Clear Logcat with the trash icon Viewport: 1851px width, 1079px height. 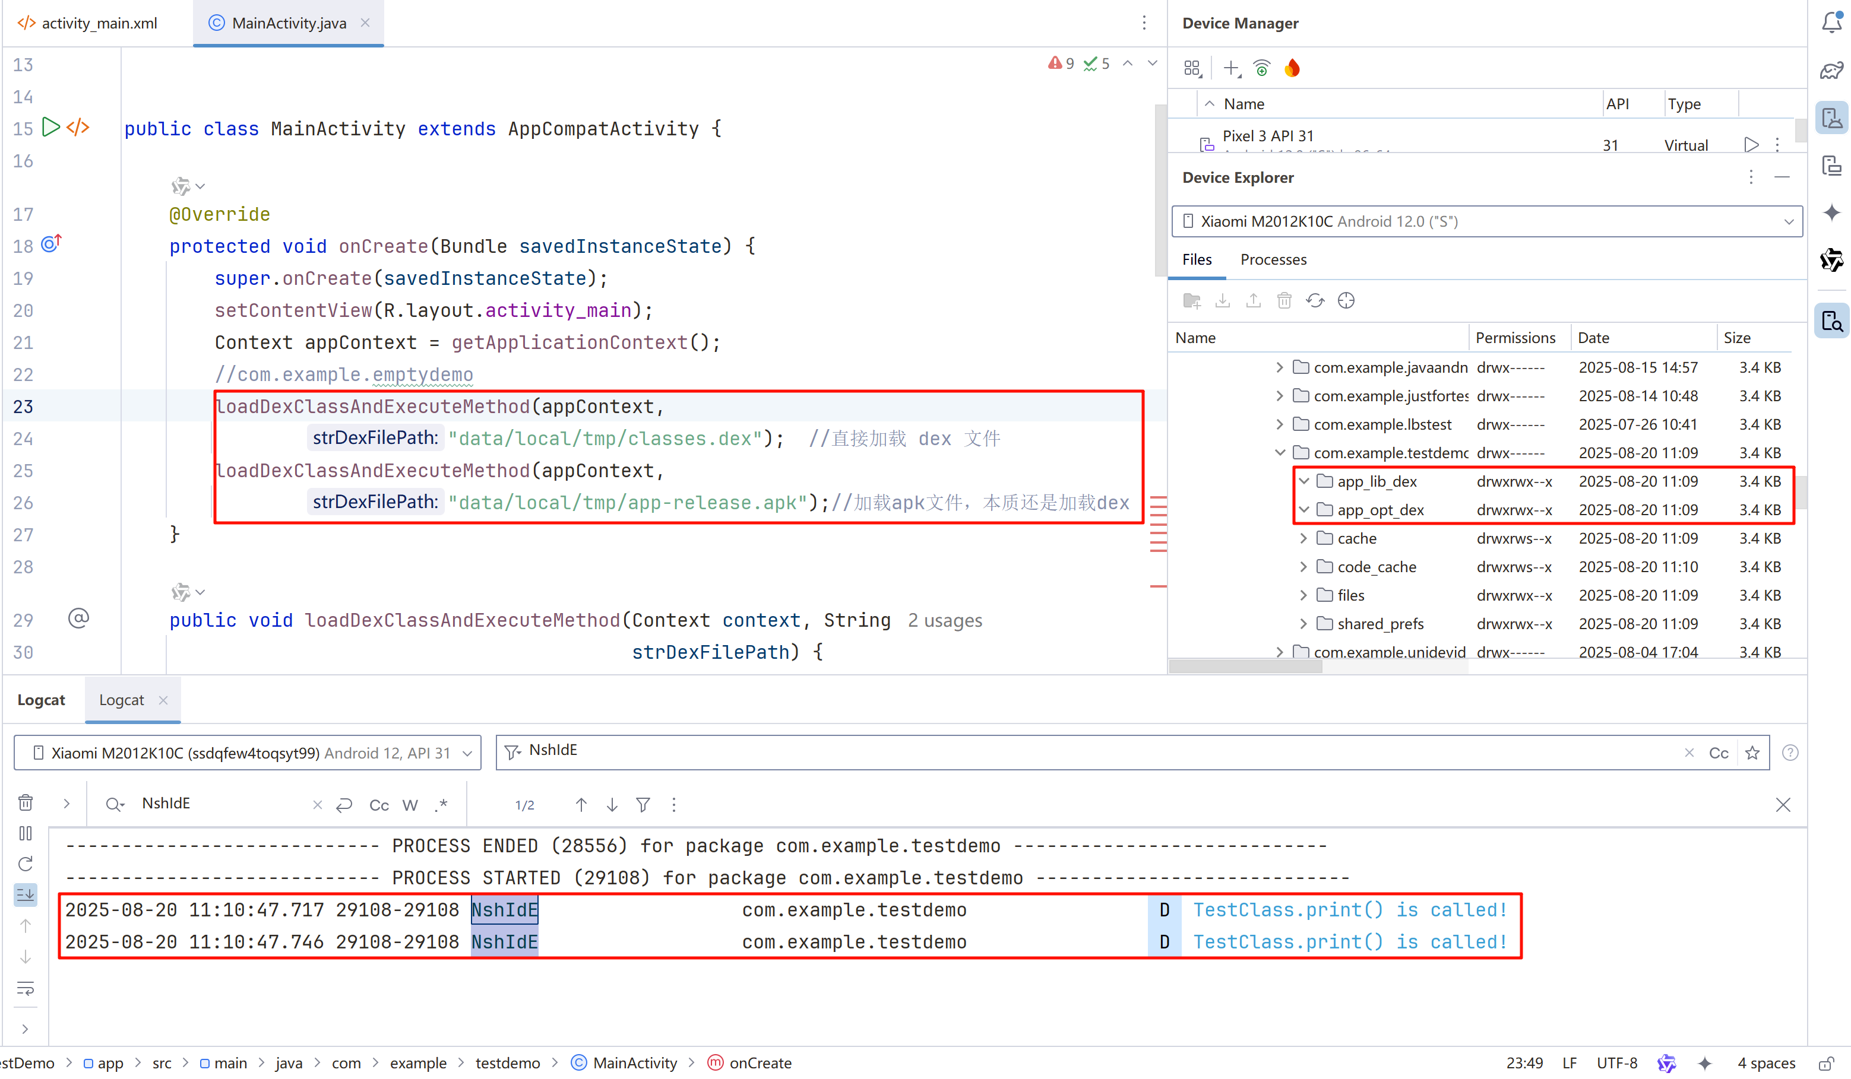click(26, 804)
